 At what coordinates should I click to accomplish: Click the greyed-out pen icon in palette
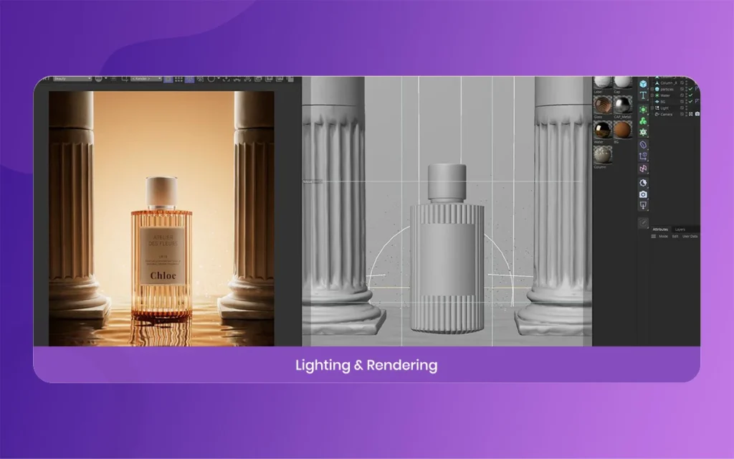643,222
